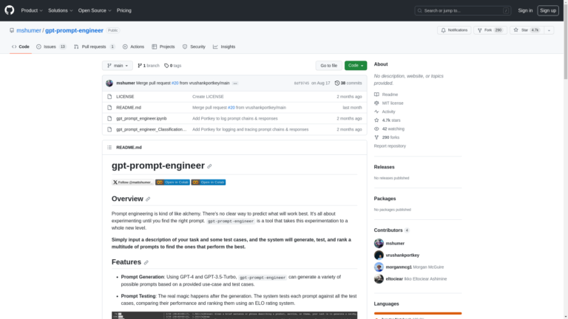Click the terminal screenshot in the README
The width and height of the screenshot is (568, 319).
234,315
